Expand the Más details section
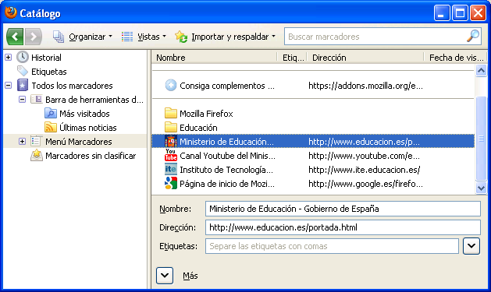The height and width of the screenshot is (292, 491). click(x=165, y=276)
